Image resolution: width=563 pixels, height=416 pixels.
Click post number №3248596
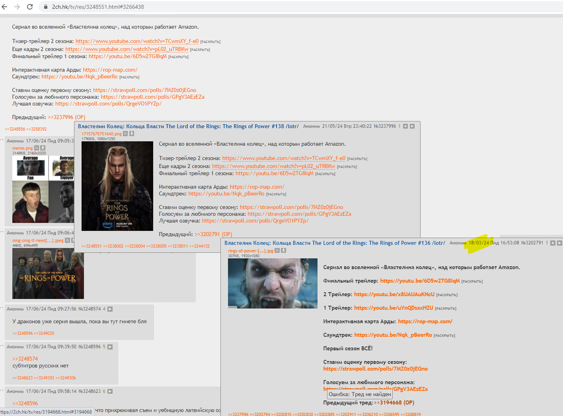coord(90,347)
